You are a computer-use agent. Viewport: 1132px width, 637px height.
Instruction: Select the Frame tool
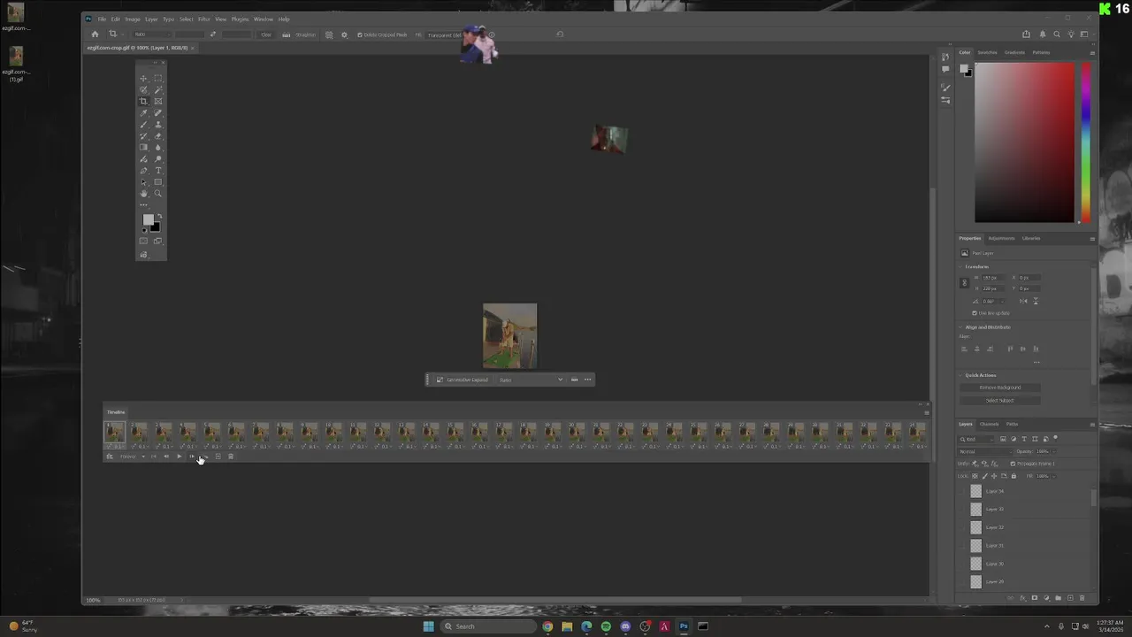(158, 102)
